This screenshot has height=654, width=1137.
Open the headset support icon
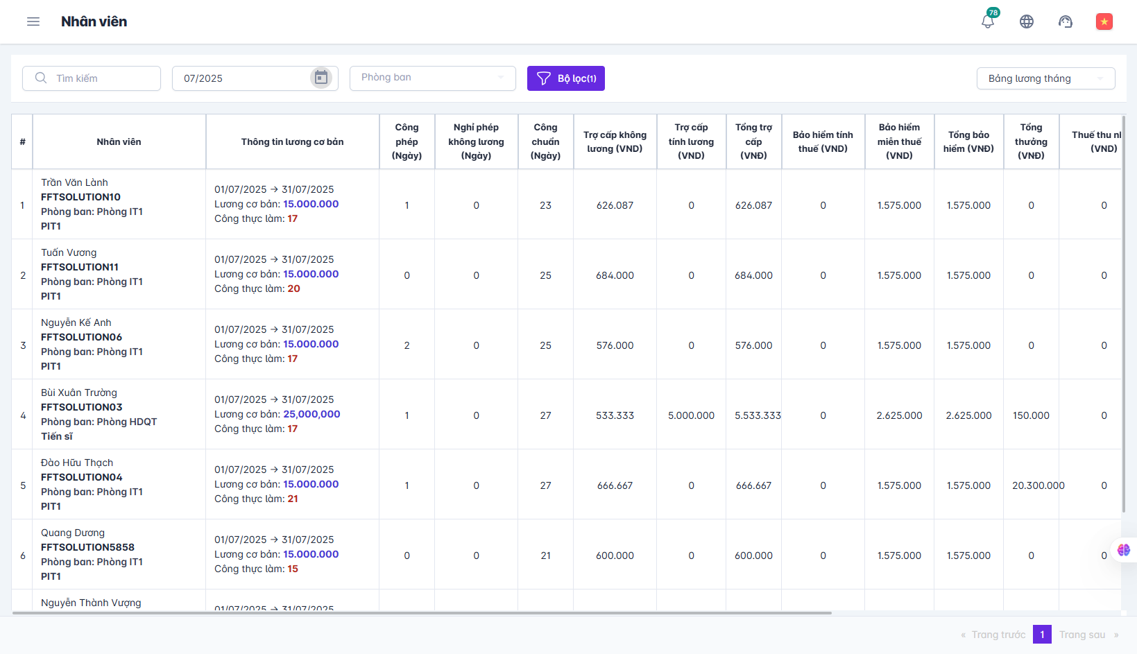coord(1066,21)
